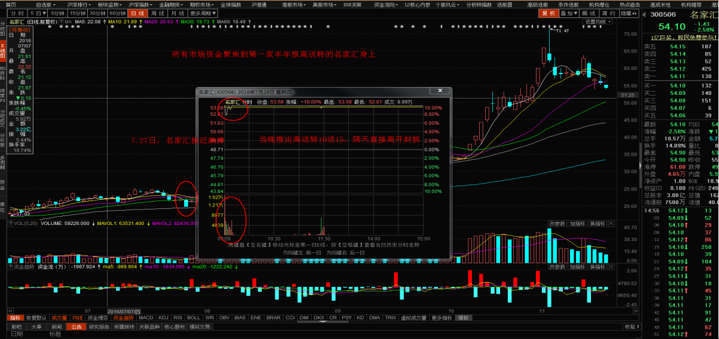This screenshot has width=719, height=339.
Task: Open the 更多指标 indicator list
Action: coord(442,318)
